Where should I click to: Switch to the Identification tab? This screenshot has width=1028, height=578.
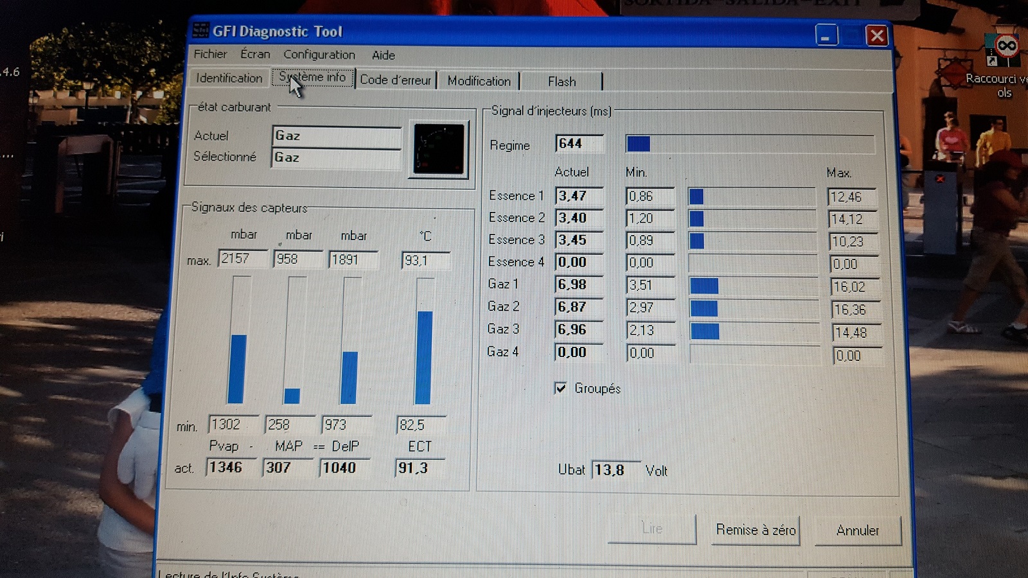click(229, 78)
